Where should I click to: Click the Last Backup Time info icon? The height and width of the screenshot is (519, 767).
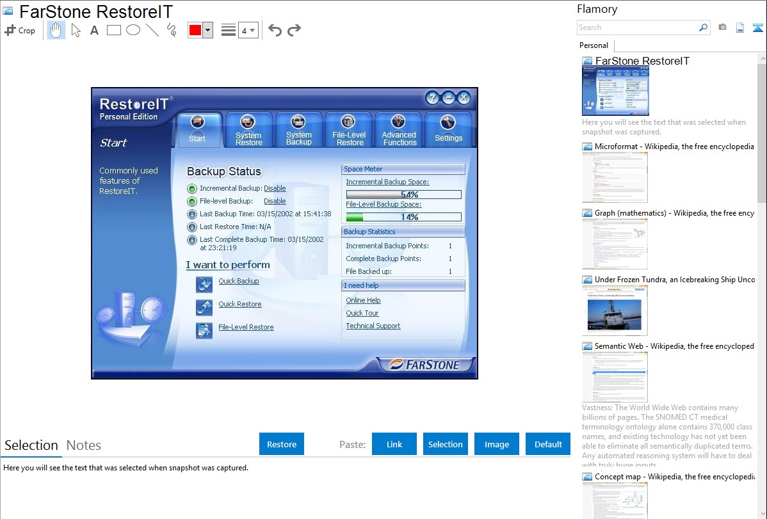pyautogui.click(x=192, y=214)
